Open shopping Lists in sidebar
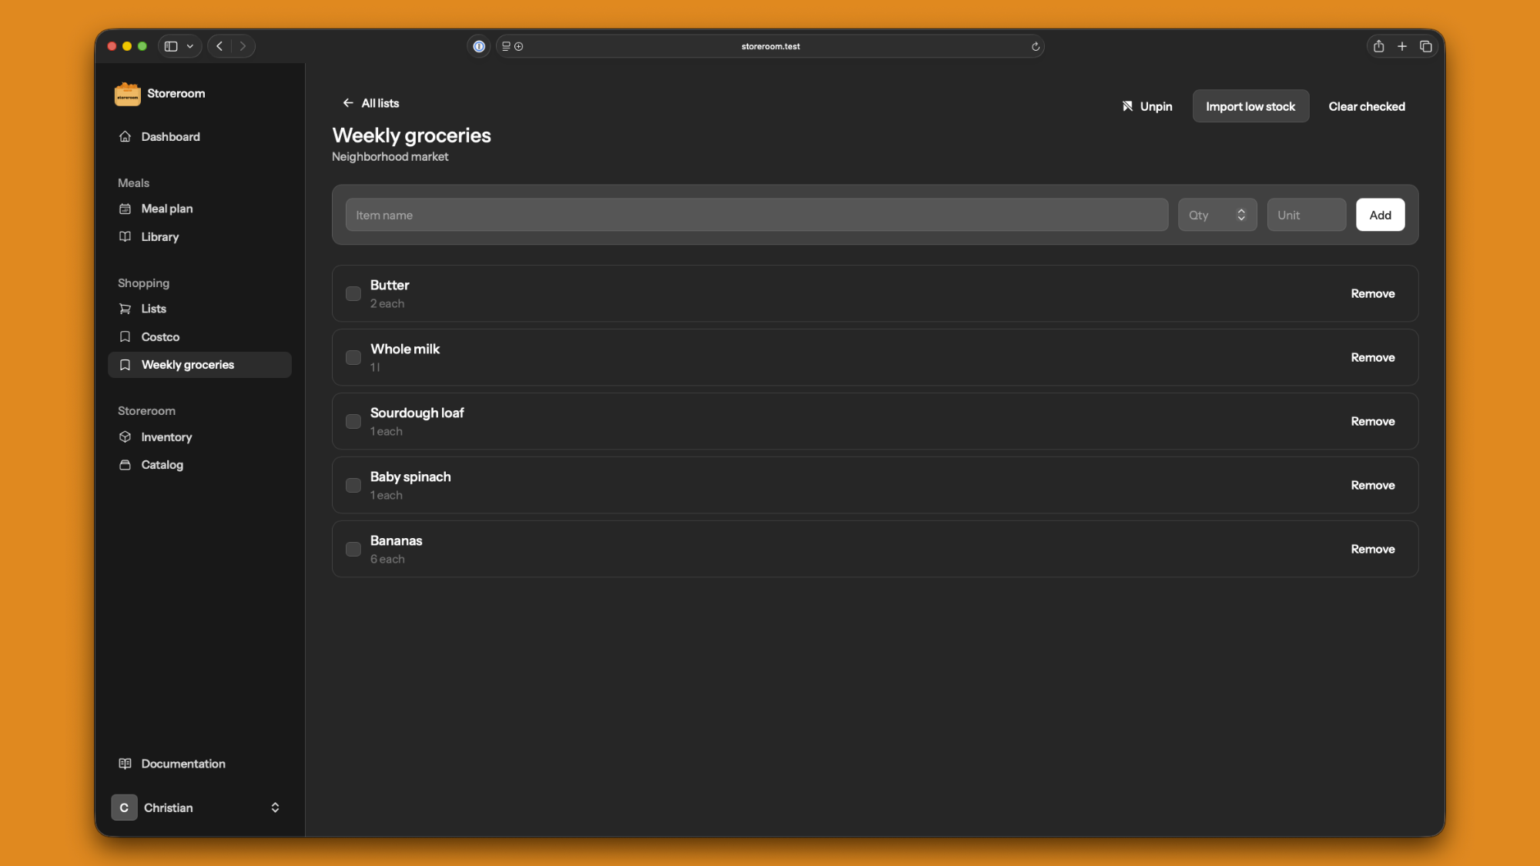The image size is (1540, 866). [199, 309]
